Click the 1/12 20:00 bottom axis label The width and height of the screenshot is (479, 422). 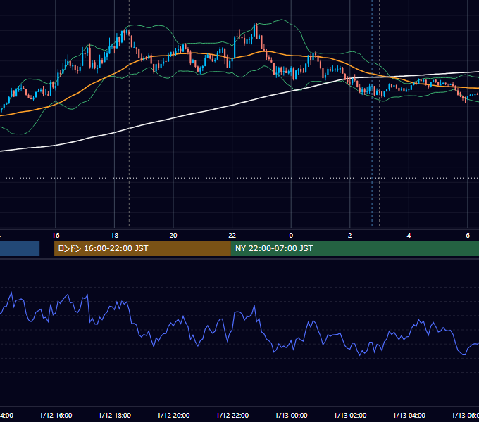click(173, 415)
